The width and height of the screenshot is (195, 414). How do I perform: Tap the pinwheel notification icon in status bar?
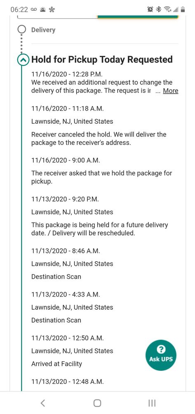[x=52, y=10]
